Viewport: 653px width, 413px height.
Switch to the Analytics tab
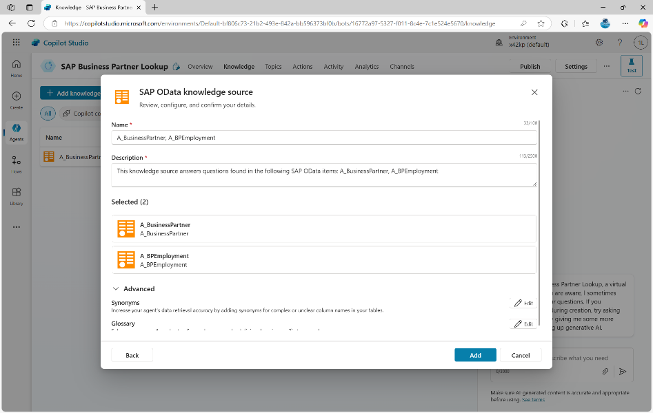[x=366, y=67]
